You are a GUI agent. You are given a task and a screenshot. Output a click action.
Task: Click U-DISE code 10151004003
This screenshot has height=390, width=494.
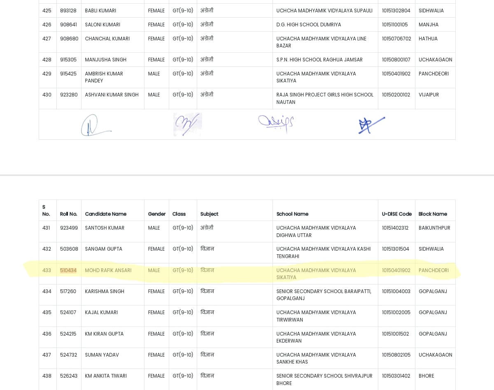point(396,291)
